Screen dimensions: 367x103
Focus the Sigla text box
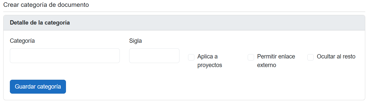click(154, 56)
